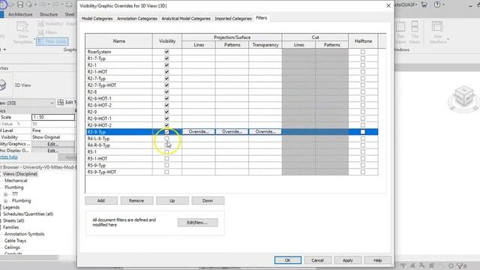Click the Open file icon in quick access toolbar

[x=12, y=4]
